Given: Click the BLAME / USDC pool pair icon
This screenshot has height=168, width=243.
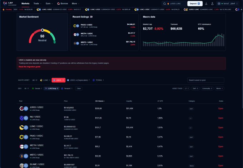Looking at the screenshot, I should [24, 165].
